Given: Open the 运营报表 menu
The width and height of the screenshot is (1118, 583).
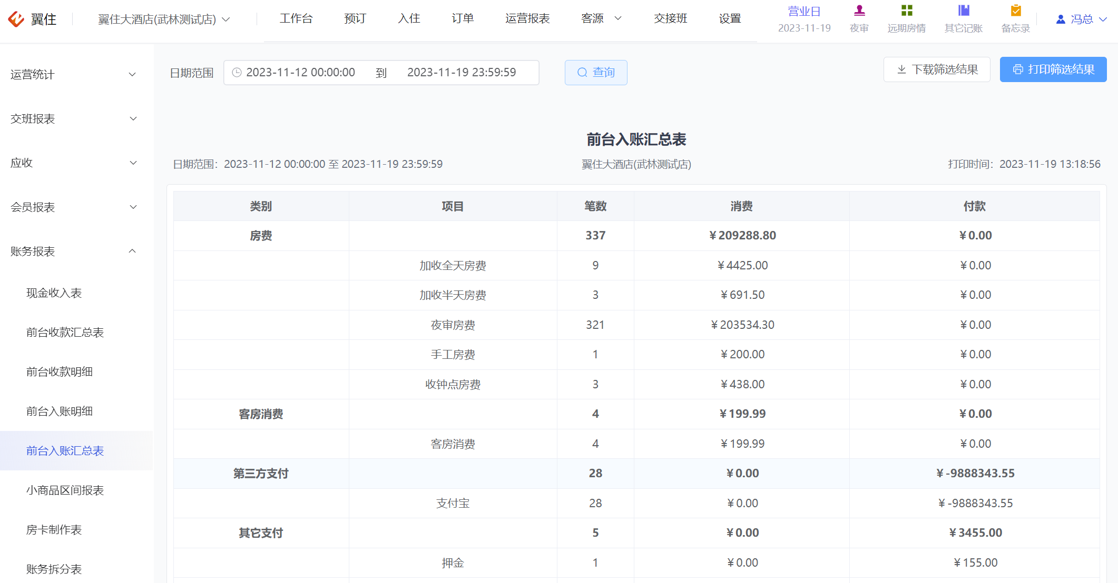Looking at the screenshot, I should click(x=527, y=18).
